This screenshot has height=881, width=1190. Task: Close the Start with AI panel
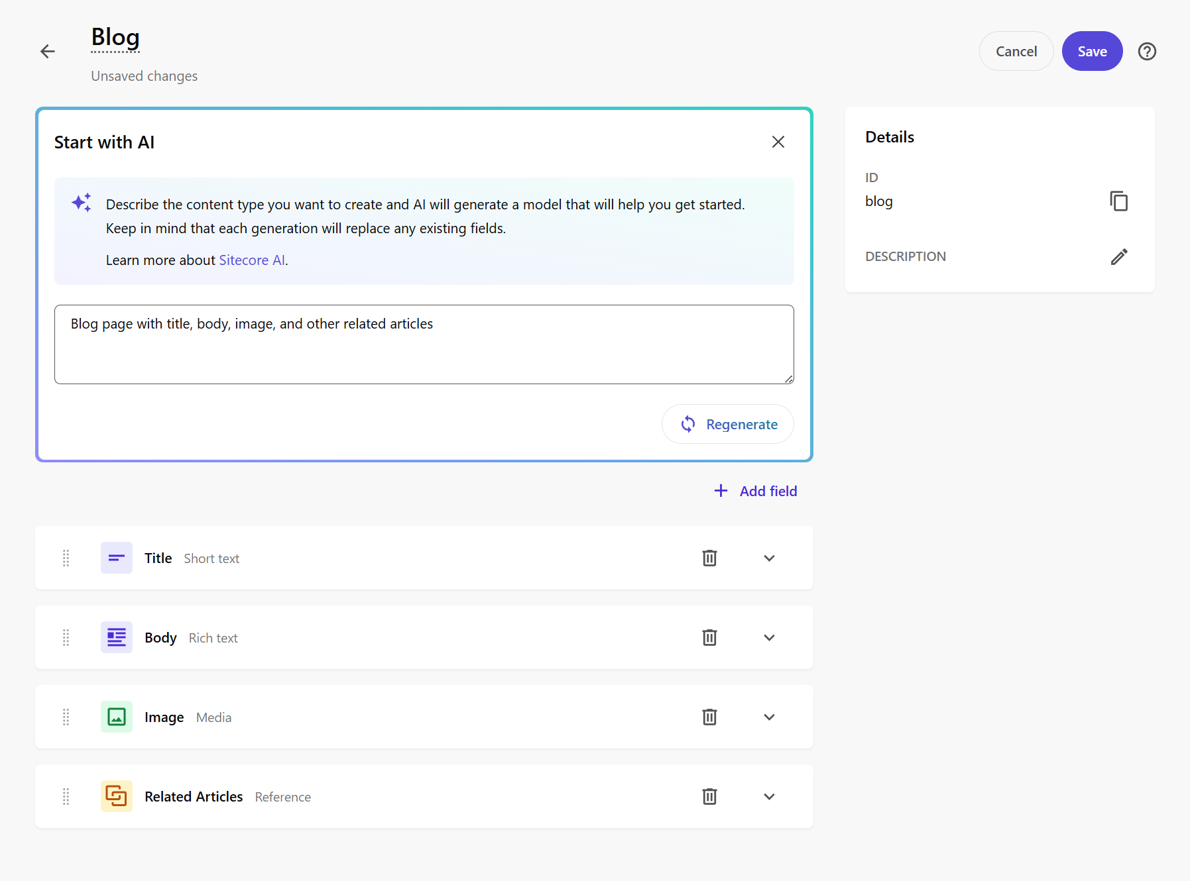pos(778,142)
